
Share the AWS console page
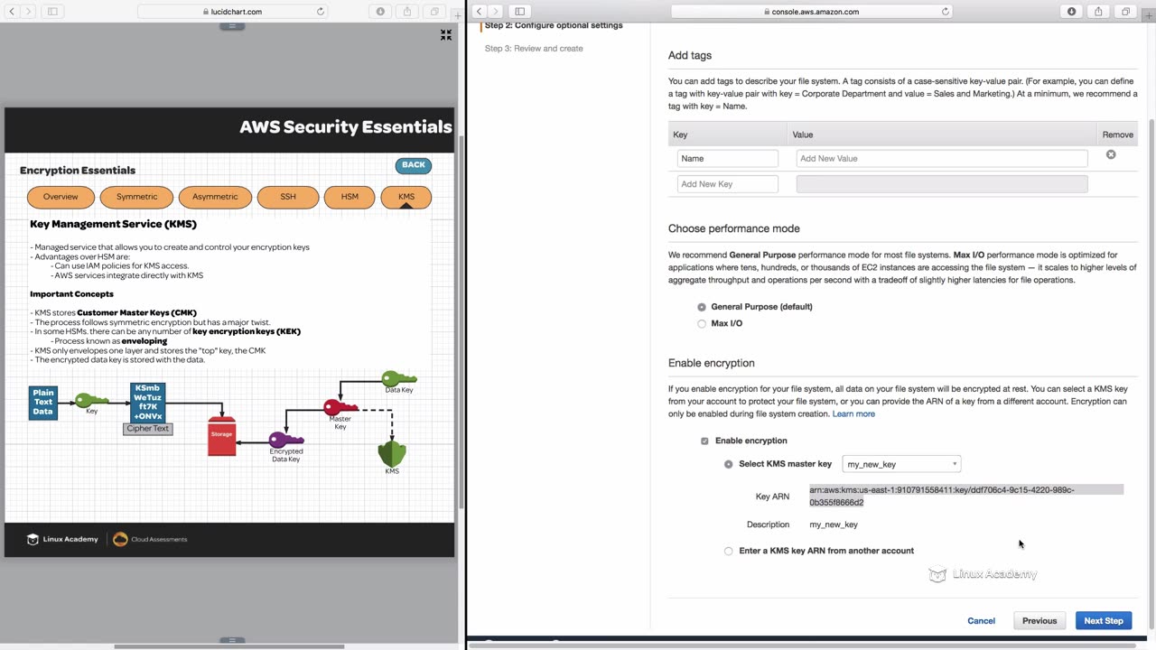[1099, 12]
